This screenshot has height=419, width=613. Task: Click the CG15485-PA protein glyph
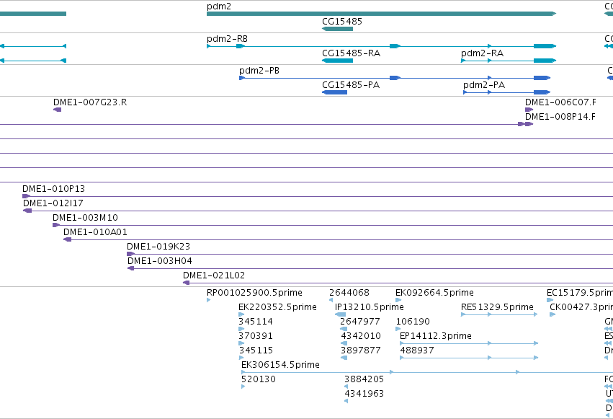[335, 92]
